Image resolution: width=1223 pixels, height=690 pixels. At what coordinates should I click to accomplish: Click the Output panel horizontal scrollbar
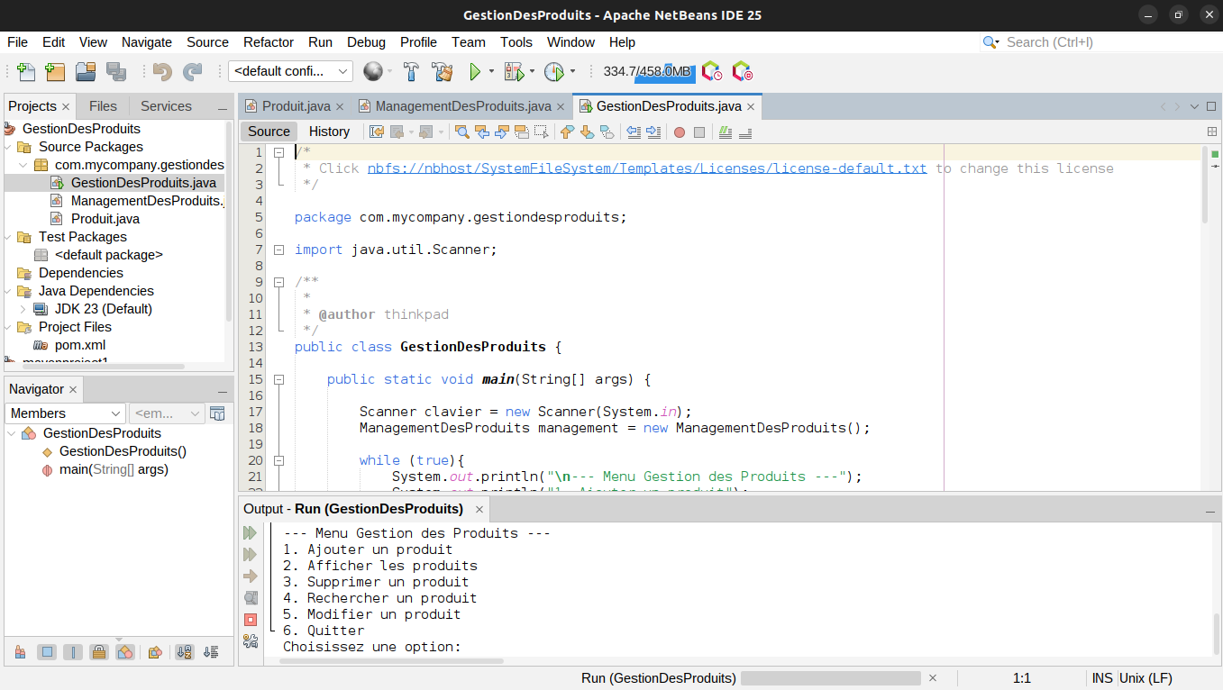[391, 661]
